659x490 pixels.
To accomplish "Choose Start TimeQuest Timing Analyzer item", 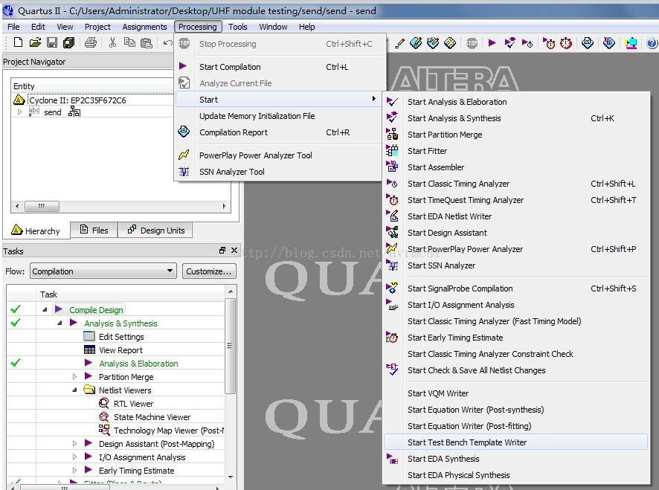I will (515, 200).
